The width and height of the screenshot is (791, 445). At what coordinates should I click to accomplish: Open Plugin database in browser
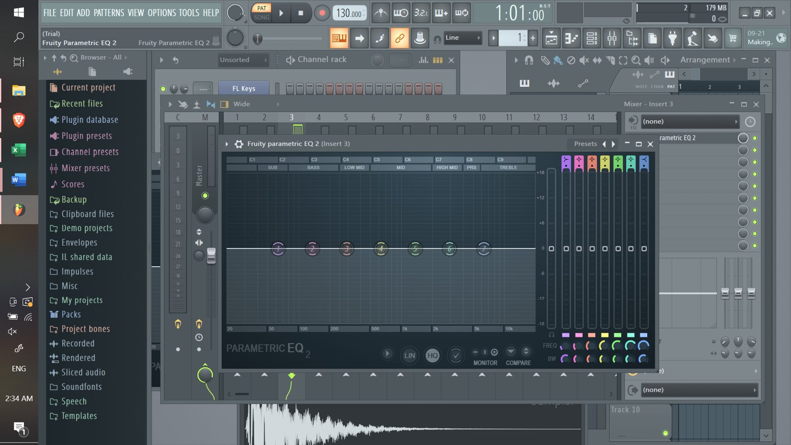[90, 120]
